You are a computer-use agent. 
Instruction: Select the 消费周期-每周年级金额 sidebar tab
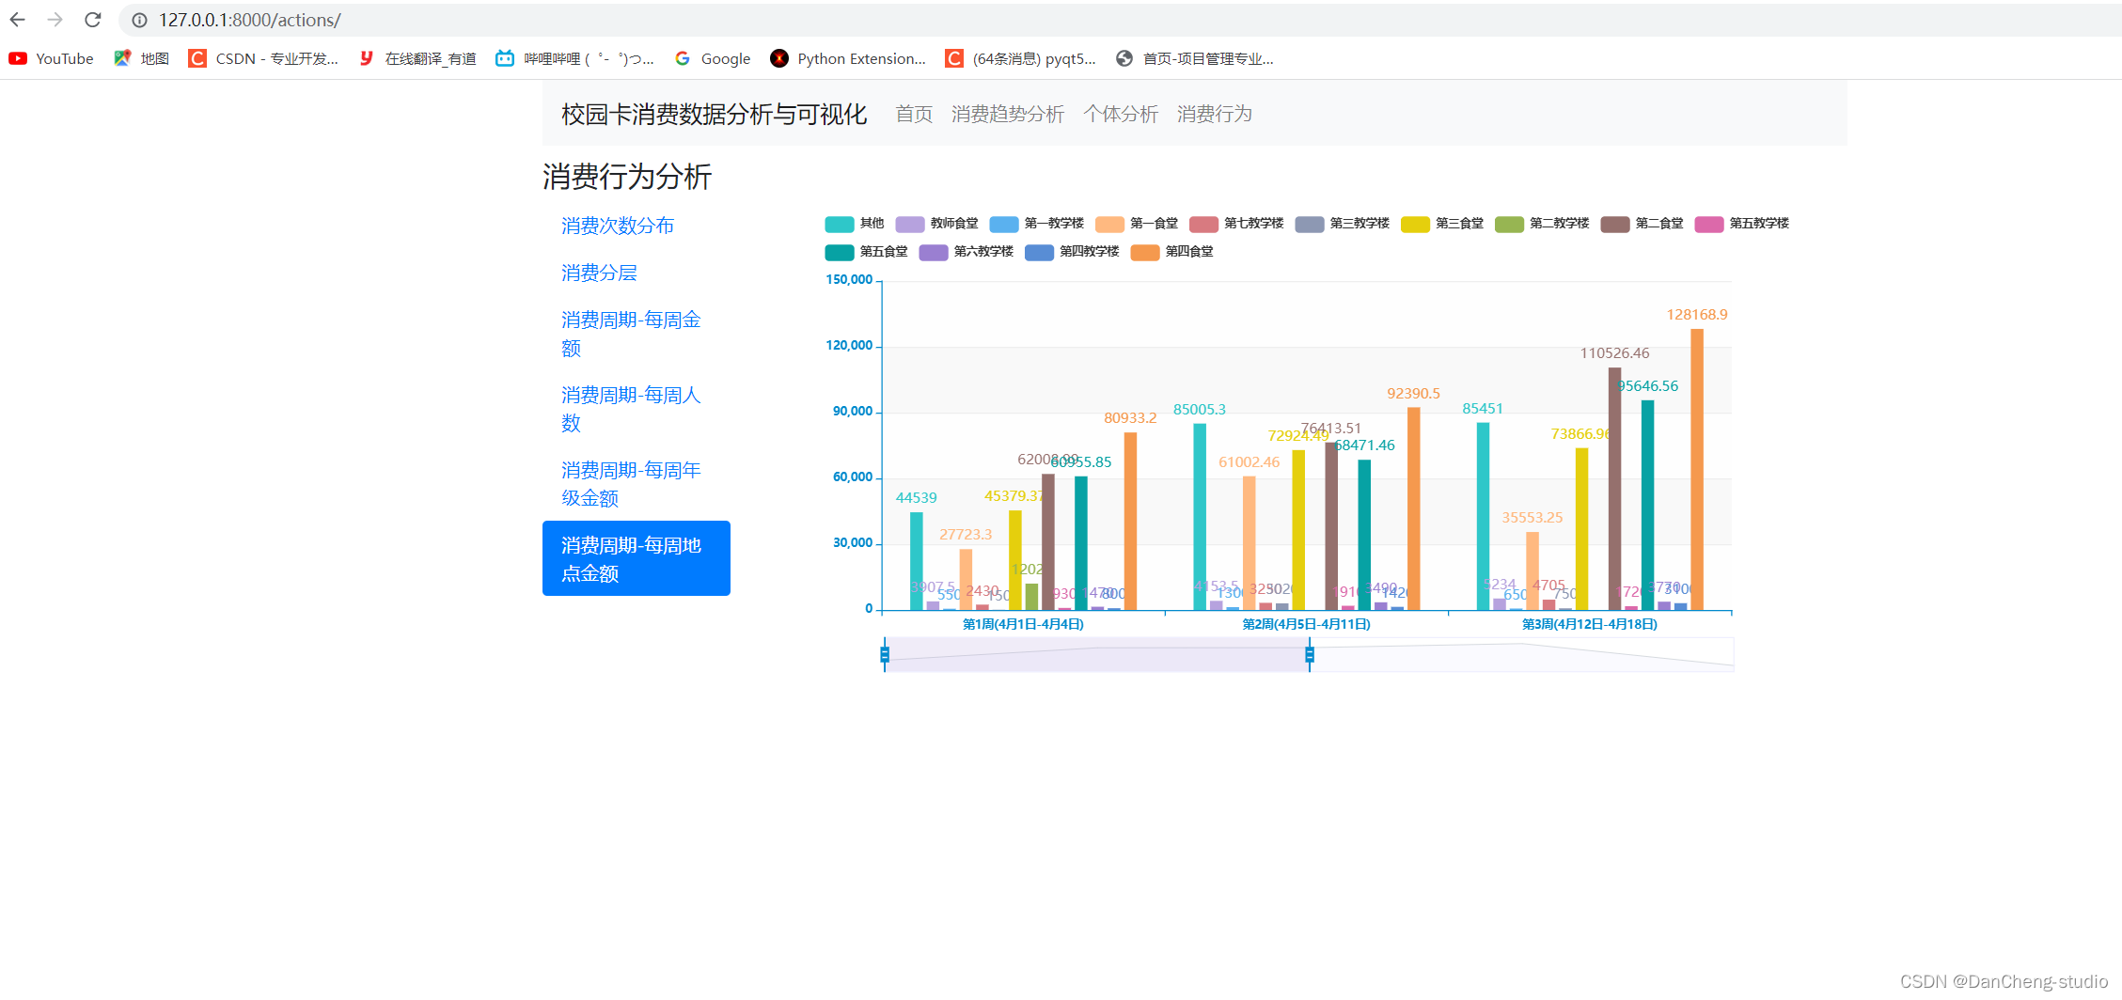[637, 484]
